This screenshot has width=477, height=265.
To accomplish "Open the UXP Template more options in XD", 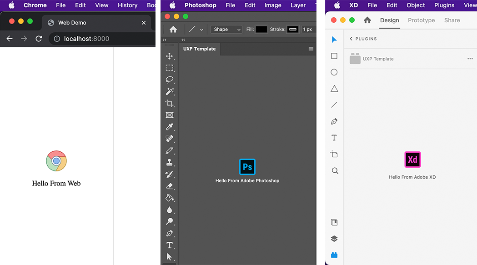I will (470, 59).
